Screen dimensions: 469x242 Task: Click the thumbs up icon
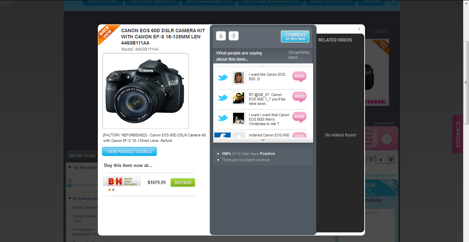tap(221, 36)
